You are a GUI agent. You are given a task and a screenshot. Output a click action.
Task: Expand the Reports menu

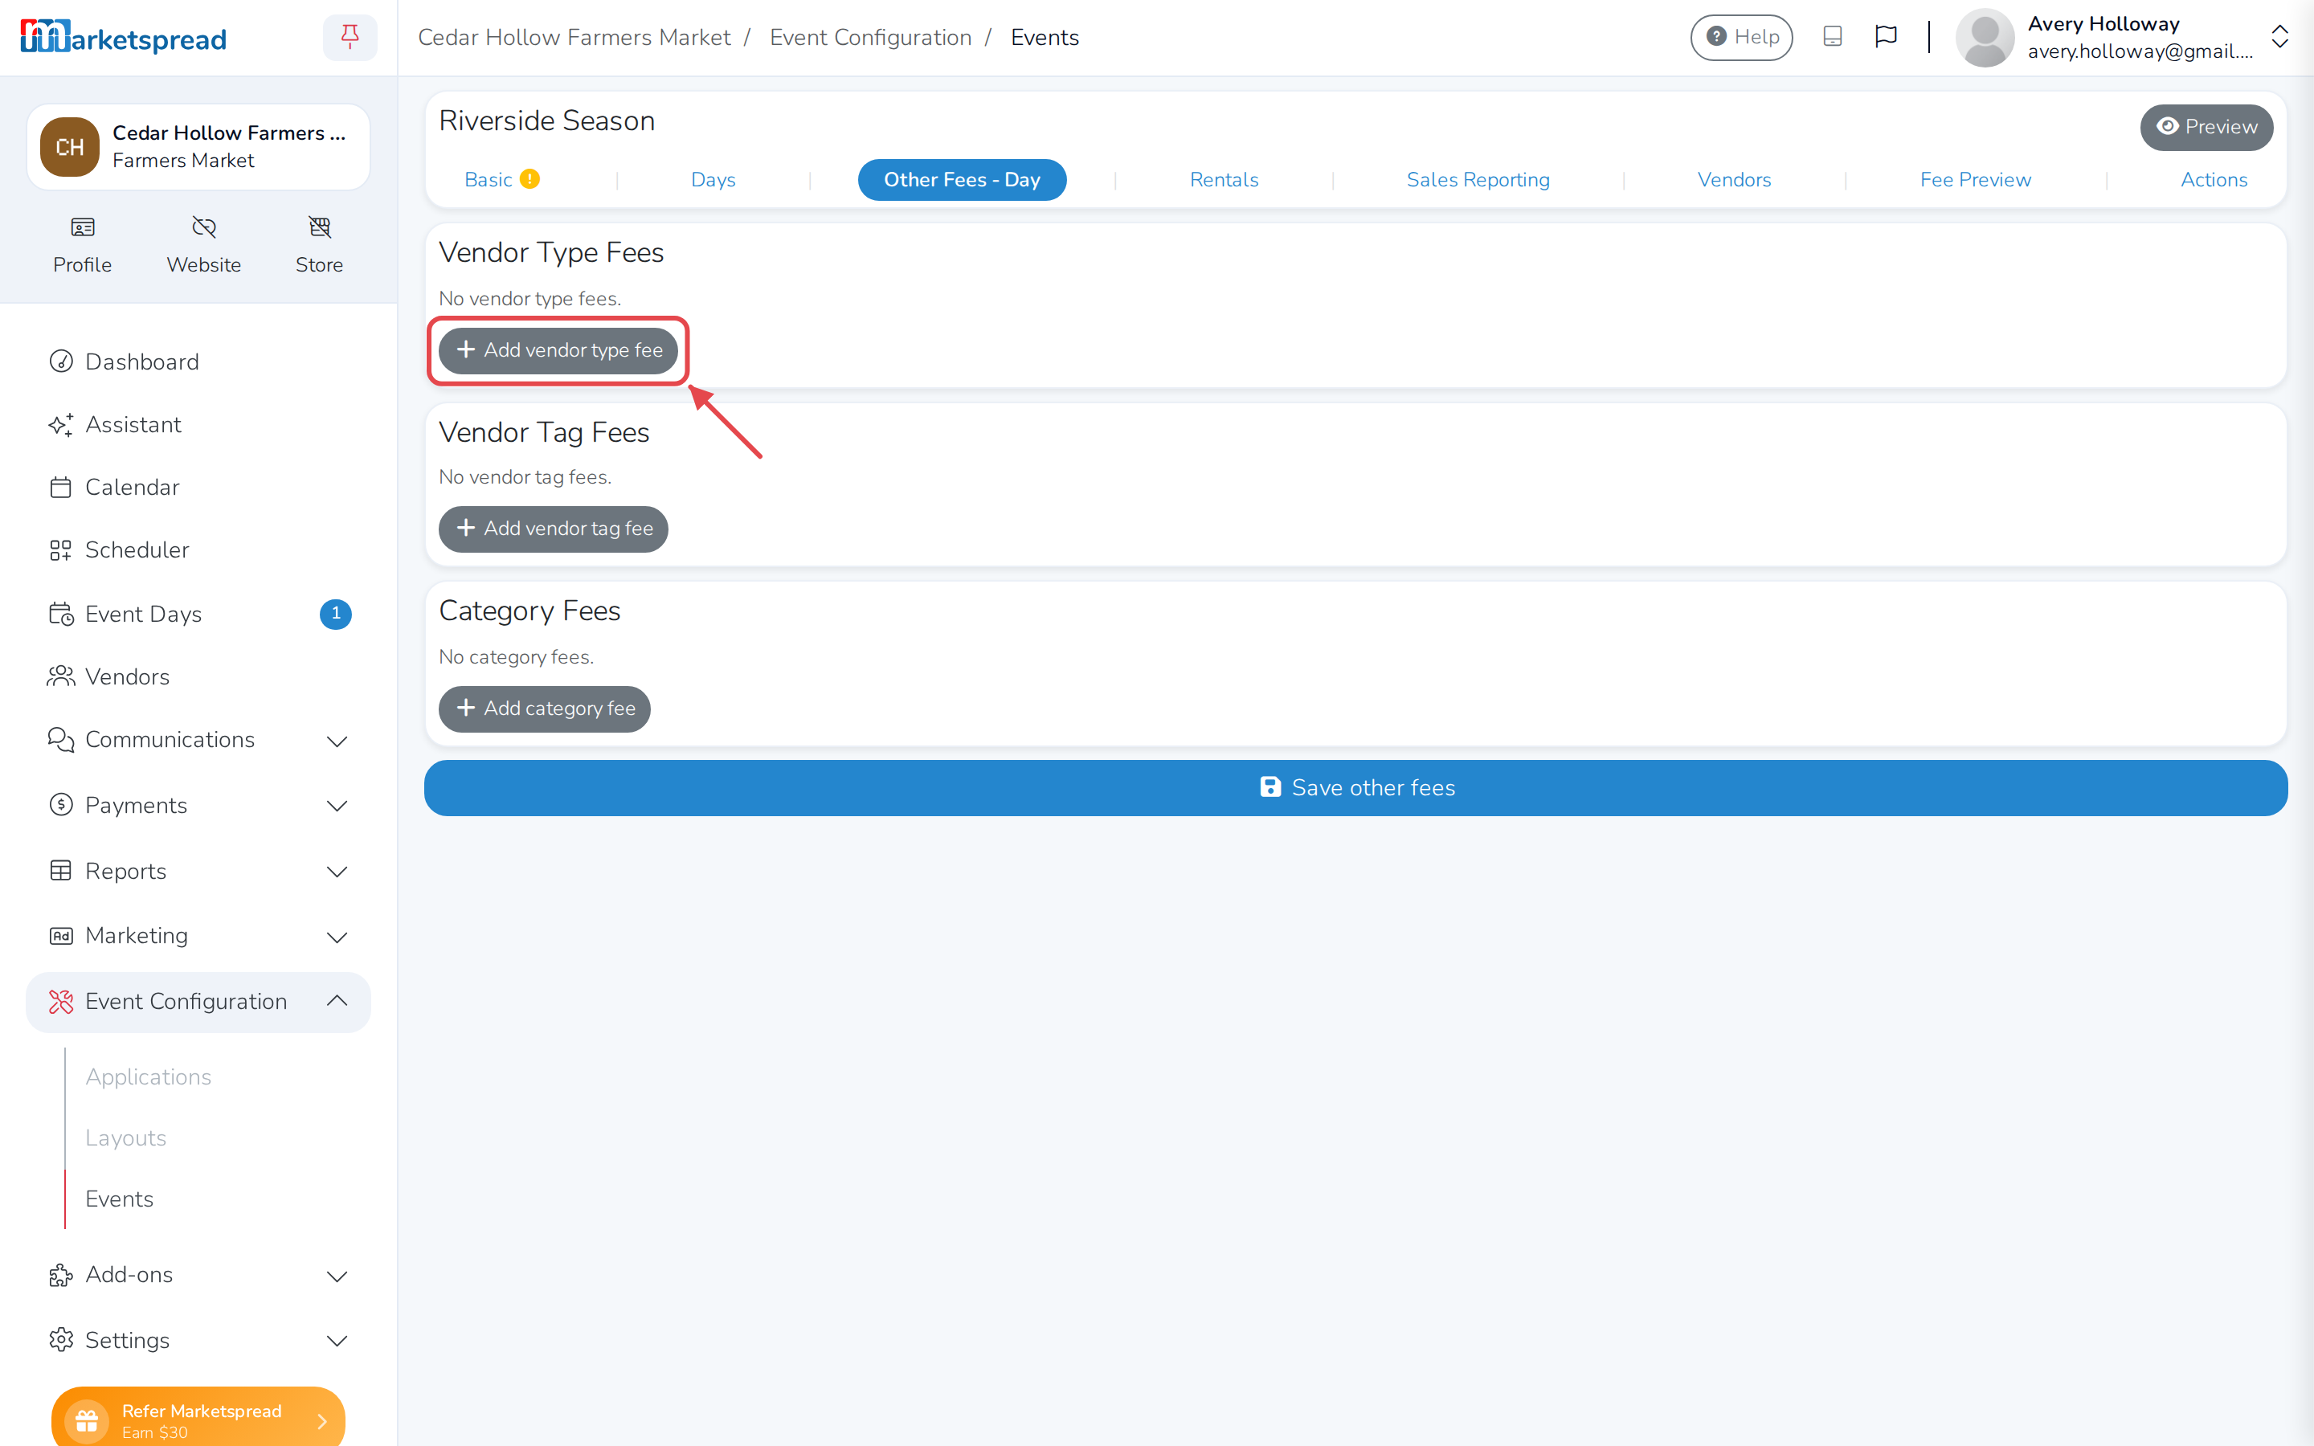click(x=198, y=872)
